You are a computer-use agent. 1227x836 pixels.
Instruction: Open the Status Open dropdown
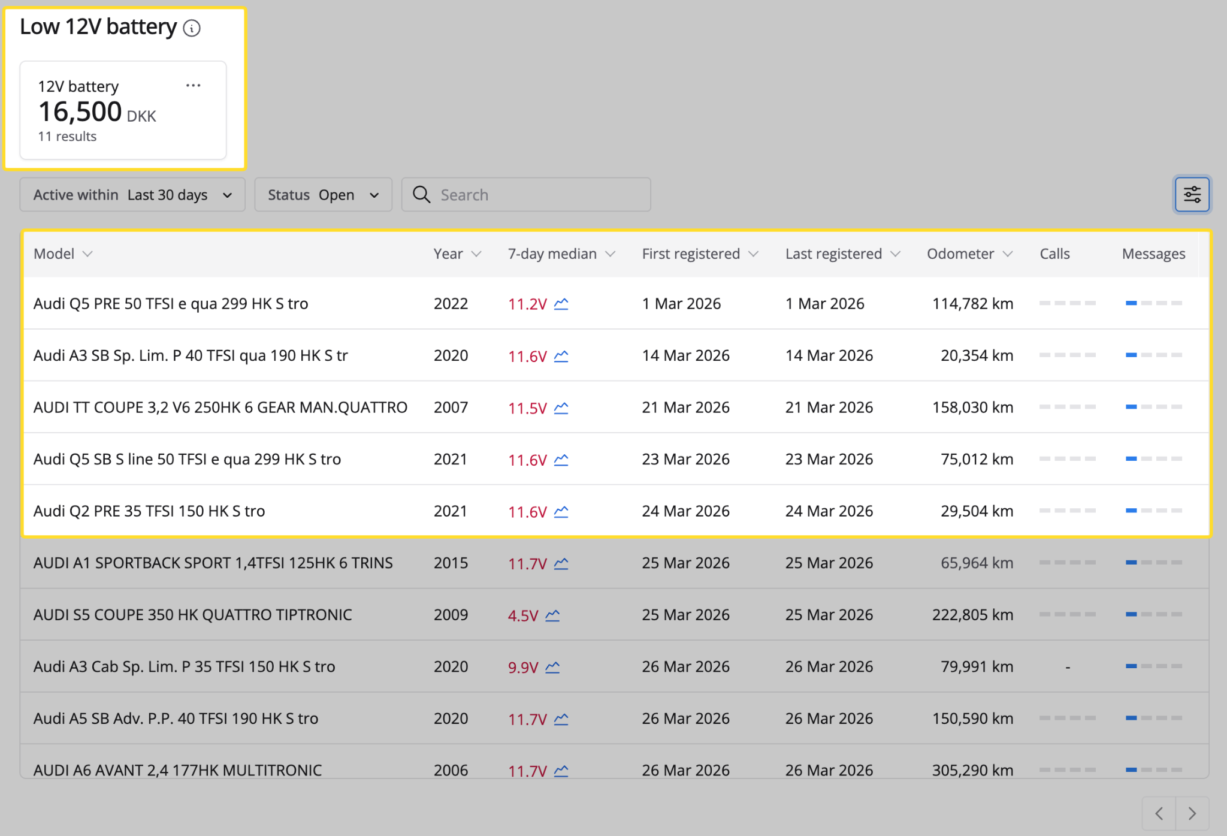click(323, 195)
